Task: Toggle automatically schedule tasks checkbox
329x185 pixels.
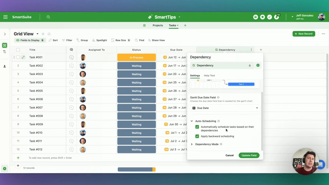Action: pyautogui.click(x=197, y=127)
